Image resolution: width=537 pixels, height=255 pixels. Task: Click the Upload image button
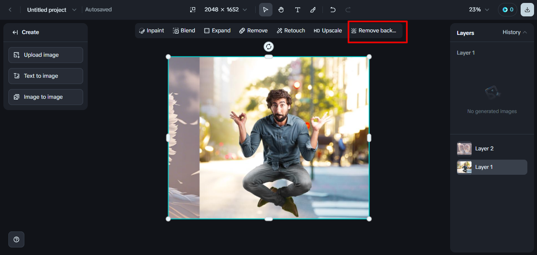coord(46,55)
